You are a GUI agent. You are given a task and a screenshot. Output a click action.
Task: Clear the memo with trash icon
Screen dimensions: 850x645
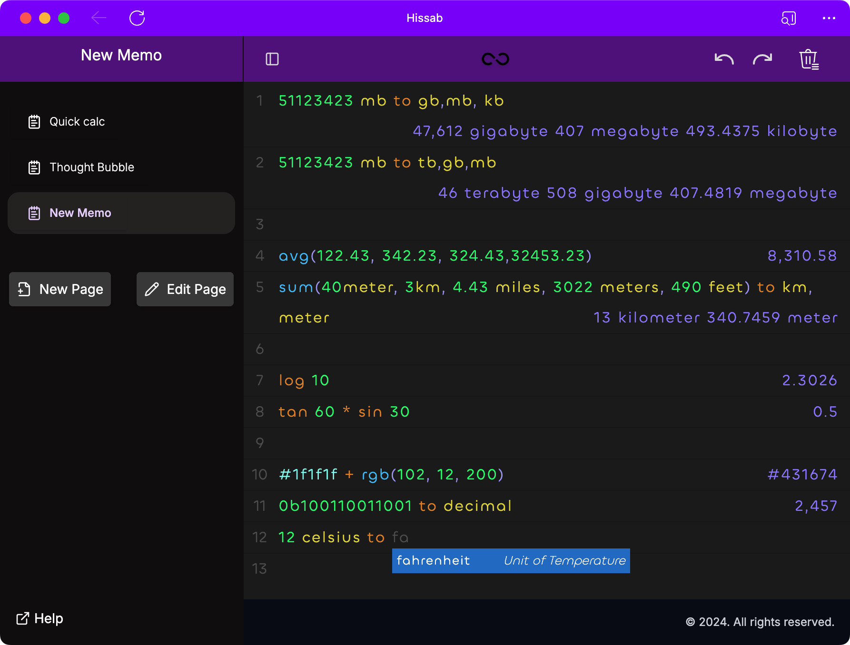pyautogui.click(x=809, y=59)
